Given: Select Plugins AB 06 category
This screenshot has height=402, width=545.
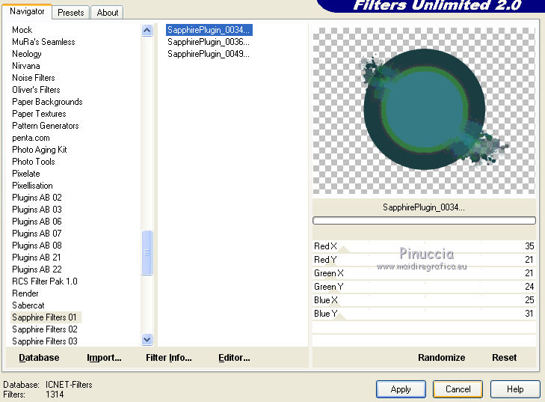Looking at the screenshot, I should coord(37,222).
